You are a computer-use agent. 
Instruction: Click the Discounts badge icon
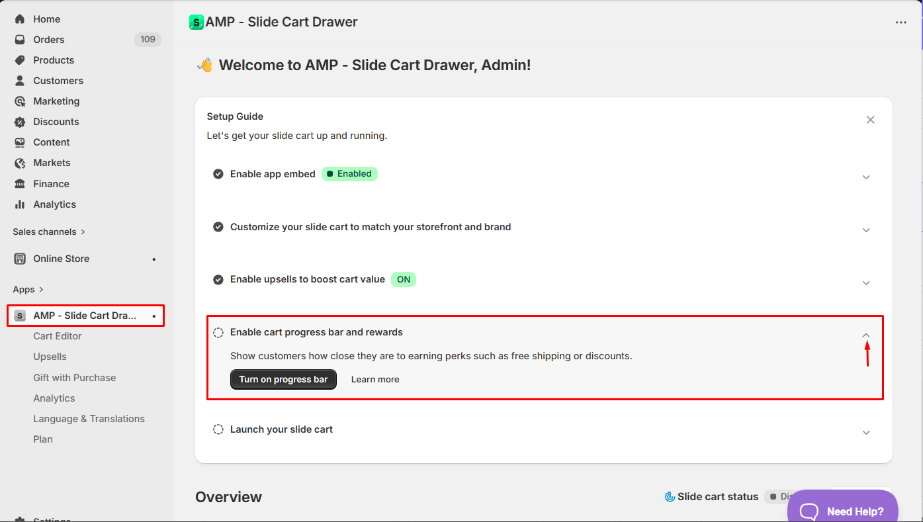(20, 122)
